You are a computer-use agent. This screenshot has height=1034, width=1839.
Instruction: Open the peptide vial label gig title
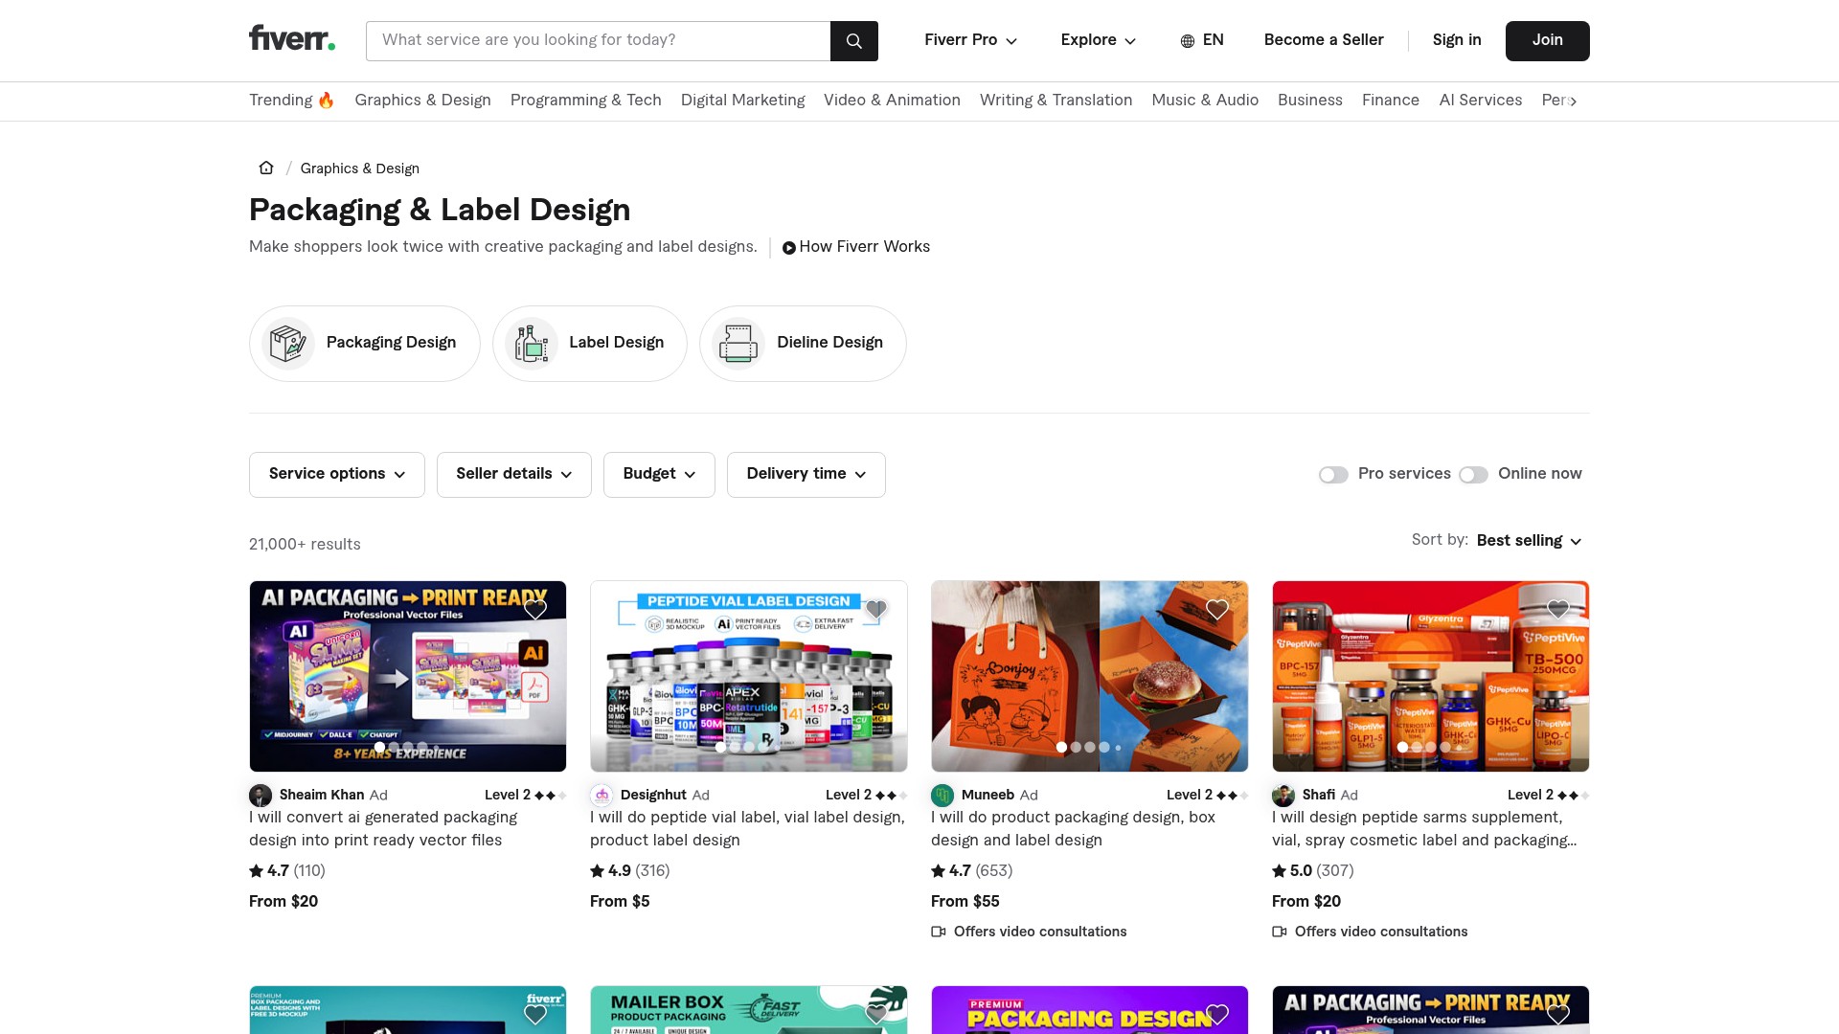pyautogui.click(x=747, y=829)
